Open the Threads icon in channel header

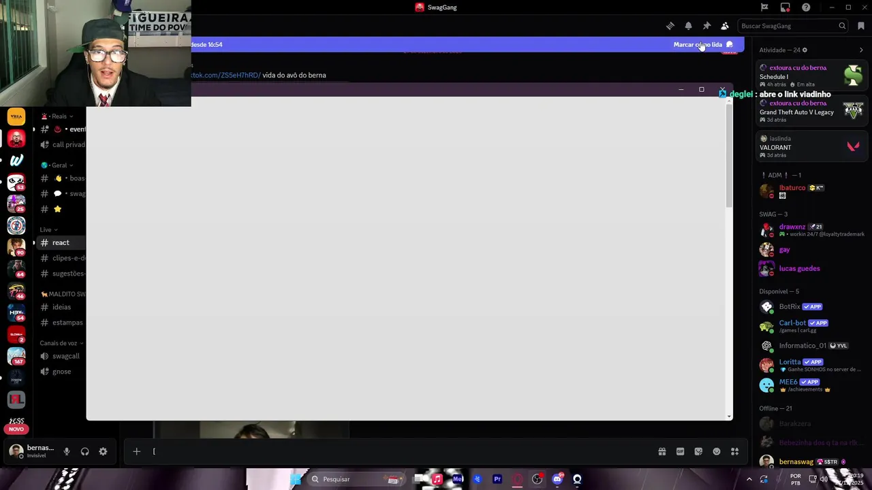[670, 26]
